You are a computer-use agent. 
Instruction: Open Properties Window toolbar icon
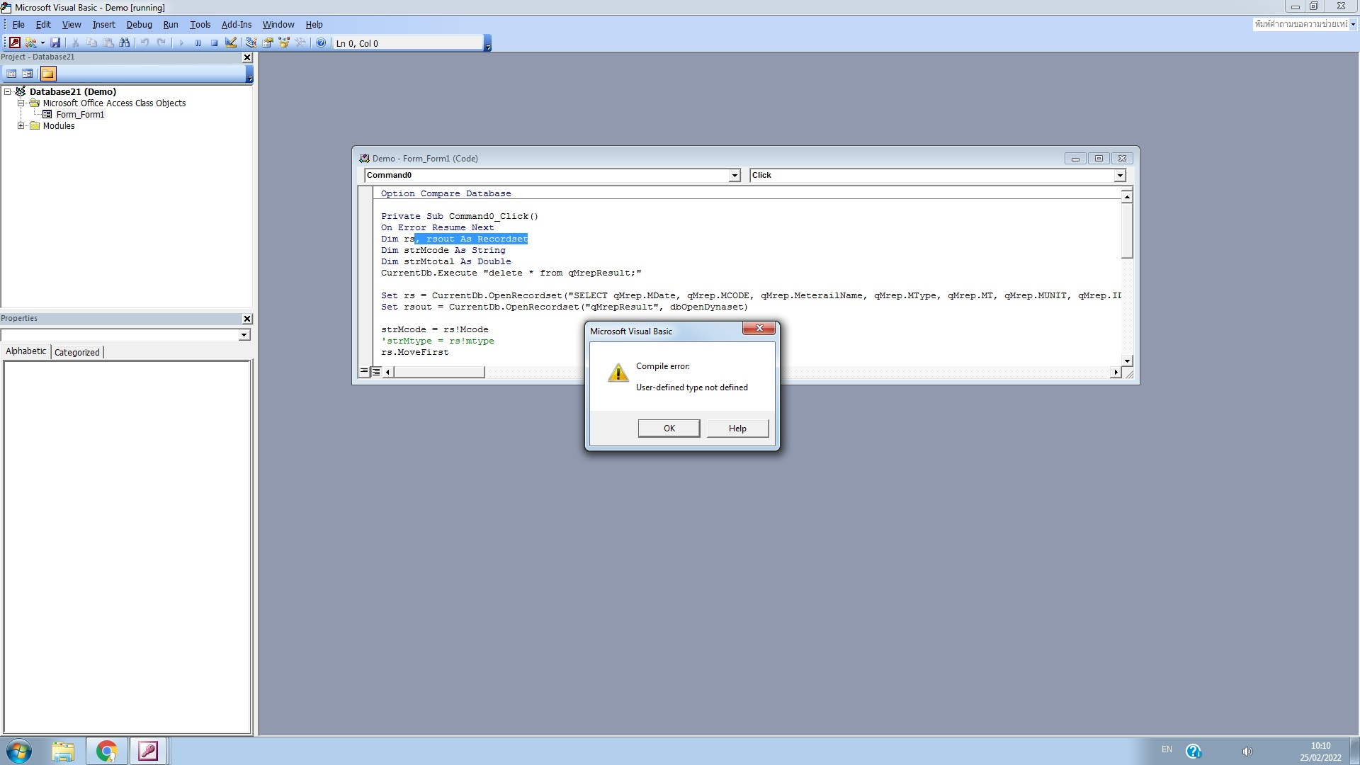tap(268, 43)
